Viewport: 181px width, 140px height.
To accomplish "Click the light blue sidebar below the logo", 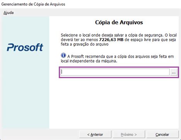I will coord(26,90).
